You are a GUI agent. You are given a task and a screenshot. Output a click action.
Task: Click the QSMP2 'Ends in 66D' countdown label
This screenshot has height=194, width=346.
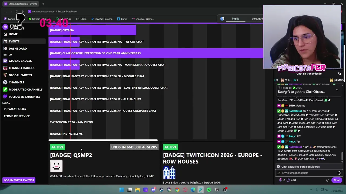point(134,147)
